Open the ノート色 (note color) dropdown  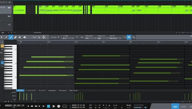tap(68, 38)
